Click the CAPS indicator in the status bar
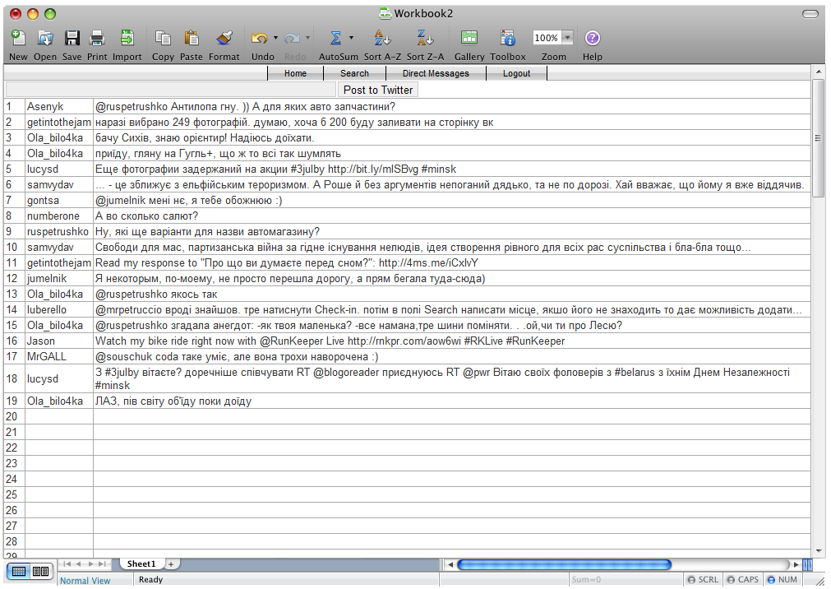The height and width of the screenshot is (589, 831). pos(742,579)
